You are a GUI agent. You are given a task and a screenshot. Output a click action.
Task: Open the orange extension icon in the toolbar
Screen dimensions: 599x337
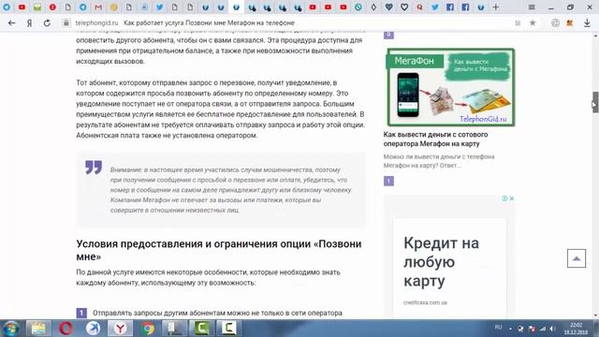pos(570,22)
